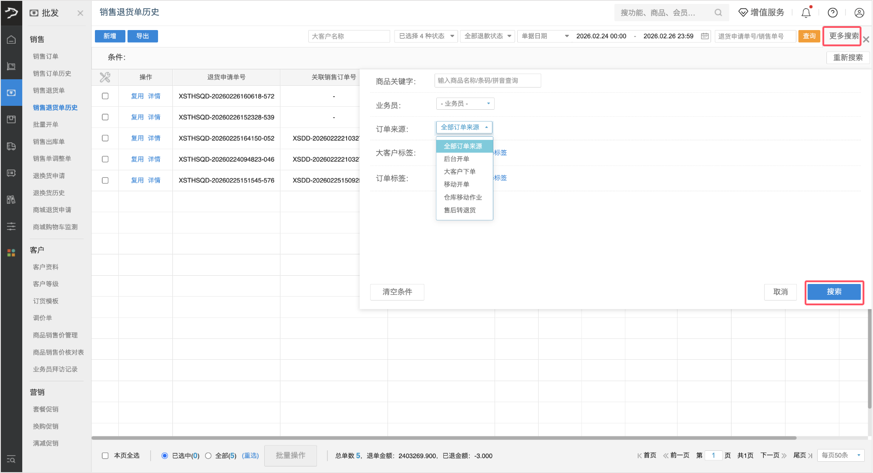Screen dimensions: 873x473
Task: Open the 全部退款状态 dropdown
Action: [487, 36]
